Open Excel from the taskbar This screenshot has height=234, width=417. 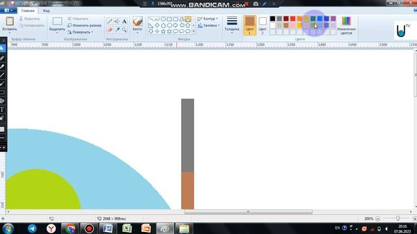coord(127,228)
